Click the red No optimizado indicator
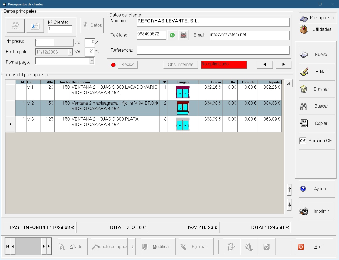This screenshot has height=260, width=339. (x=224, y=65)
